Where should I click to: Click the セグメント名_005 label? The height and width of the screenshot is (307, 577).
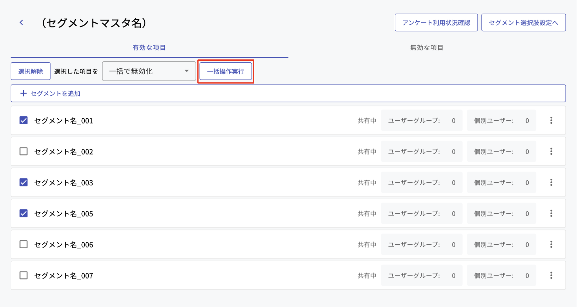click(x=64, y=214)
